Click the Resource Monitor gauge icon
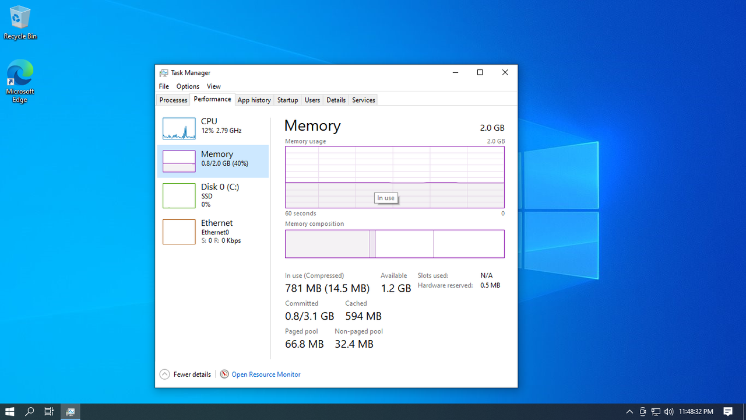This screenshot has height=420, width=746. 224,374
